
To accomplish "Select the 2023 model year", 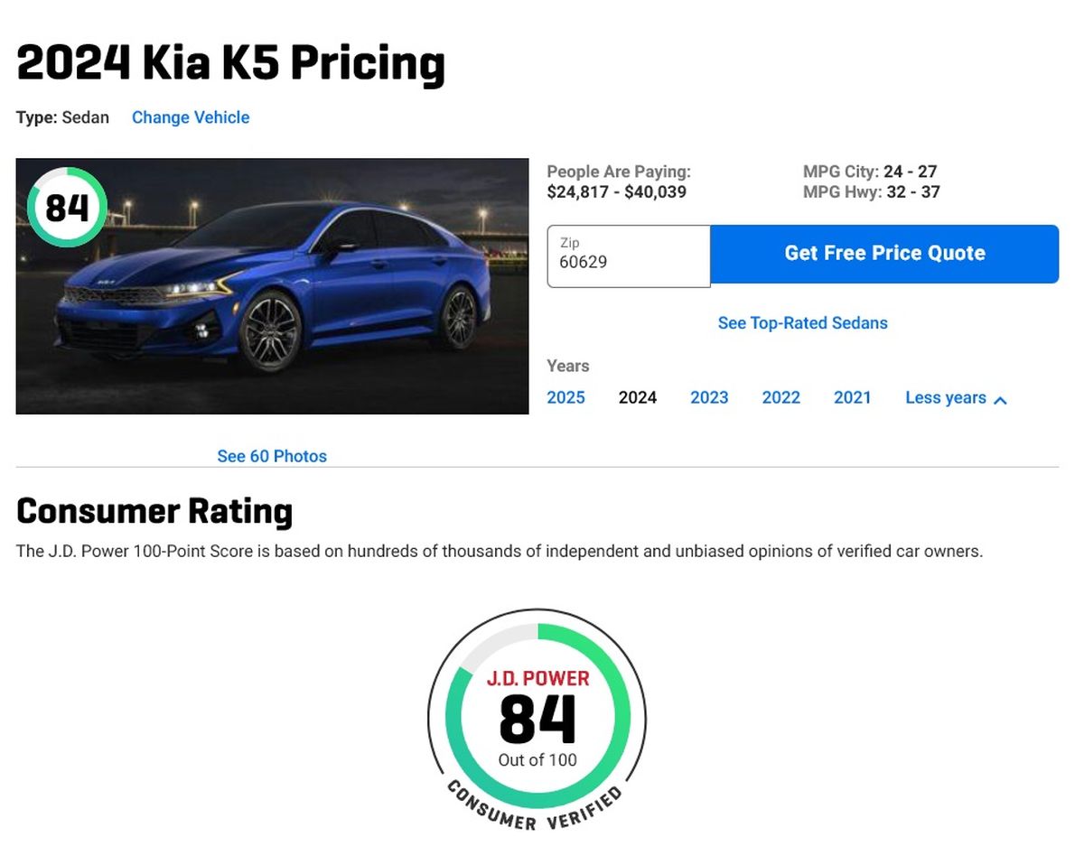I will pyautogui.click(x=709, y=397).
